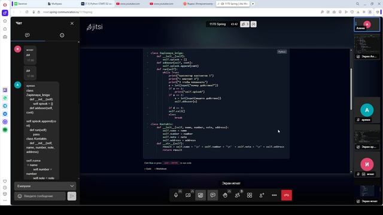Click the shared screen vertical scrollbar
The height and width of the screenshot is (215, 383).
point(351,89)
